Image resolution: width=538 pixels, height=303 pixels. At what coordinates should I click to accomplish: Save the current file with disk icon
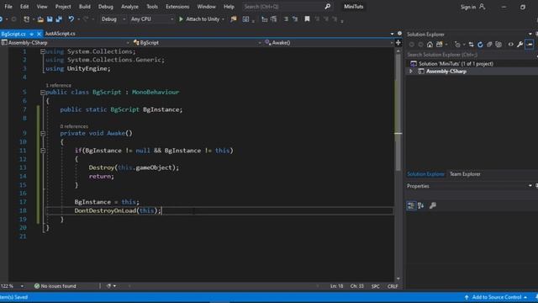[50, 19]
